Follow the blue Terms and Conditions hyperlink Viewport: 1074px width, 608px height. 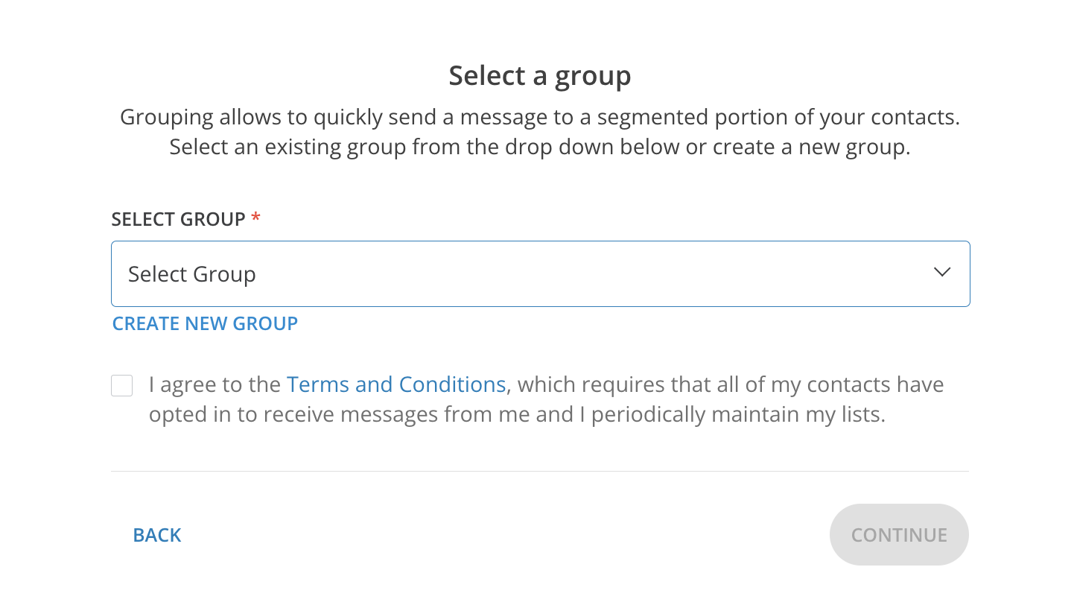click(395, 384)
